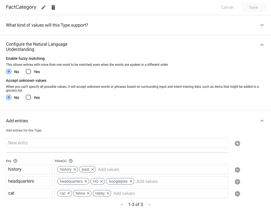Collapse the Add entries section
This screenshot has height=215, width=271.
(262, 121)
